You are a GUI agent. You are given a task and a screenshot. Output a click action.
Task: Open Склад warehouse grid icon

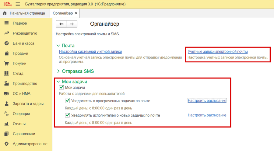tap(6, 73)
